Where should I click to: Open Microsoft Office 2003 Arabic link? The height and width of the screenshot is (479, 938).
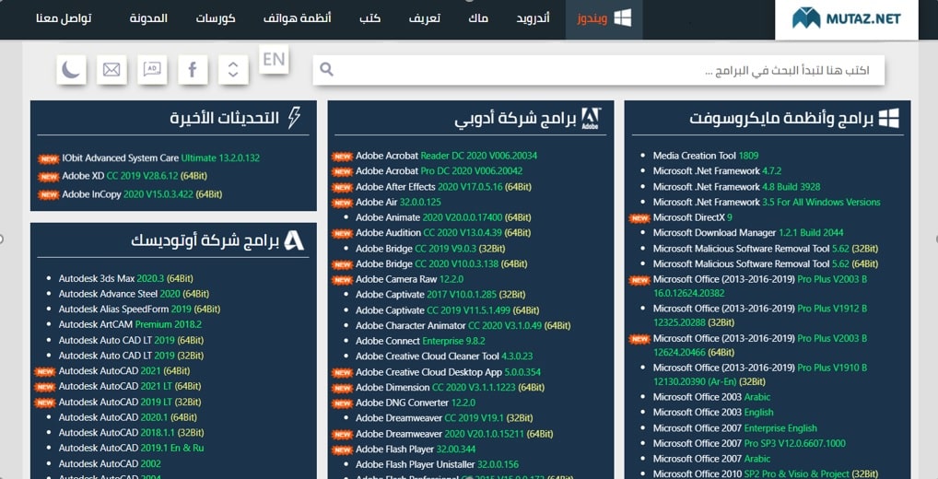711,397
